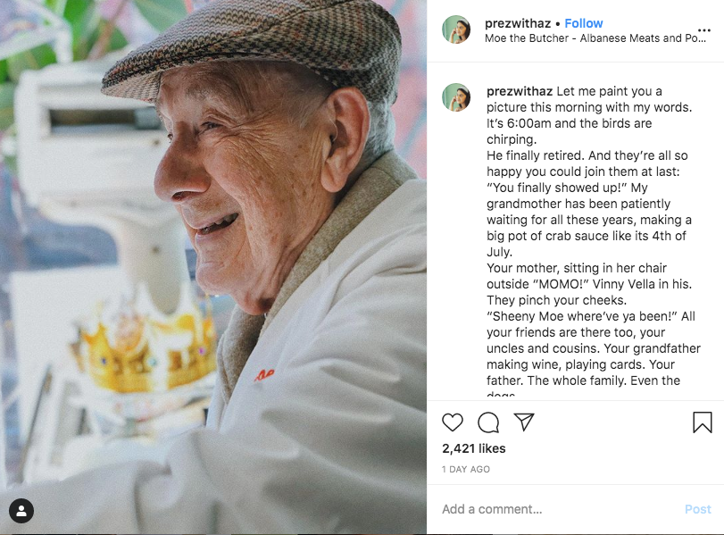
Task: Follow the prezwithaz account
Action: [x=584, y=23]
